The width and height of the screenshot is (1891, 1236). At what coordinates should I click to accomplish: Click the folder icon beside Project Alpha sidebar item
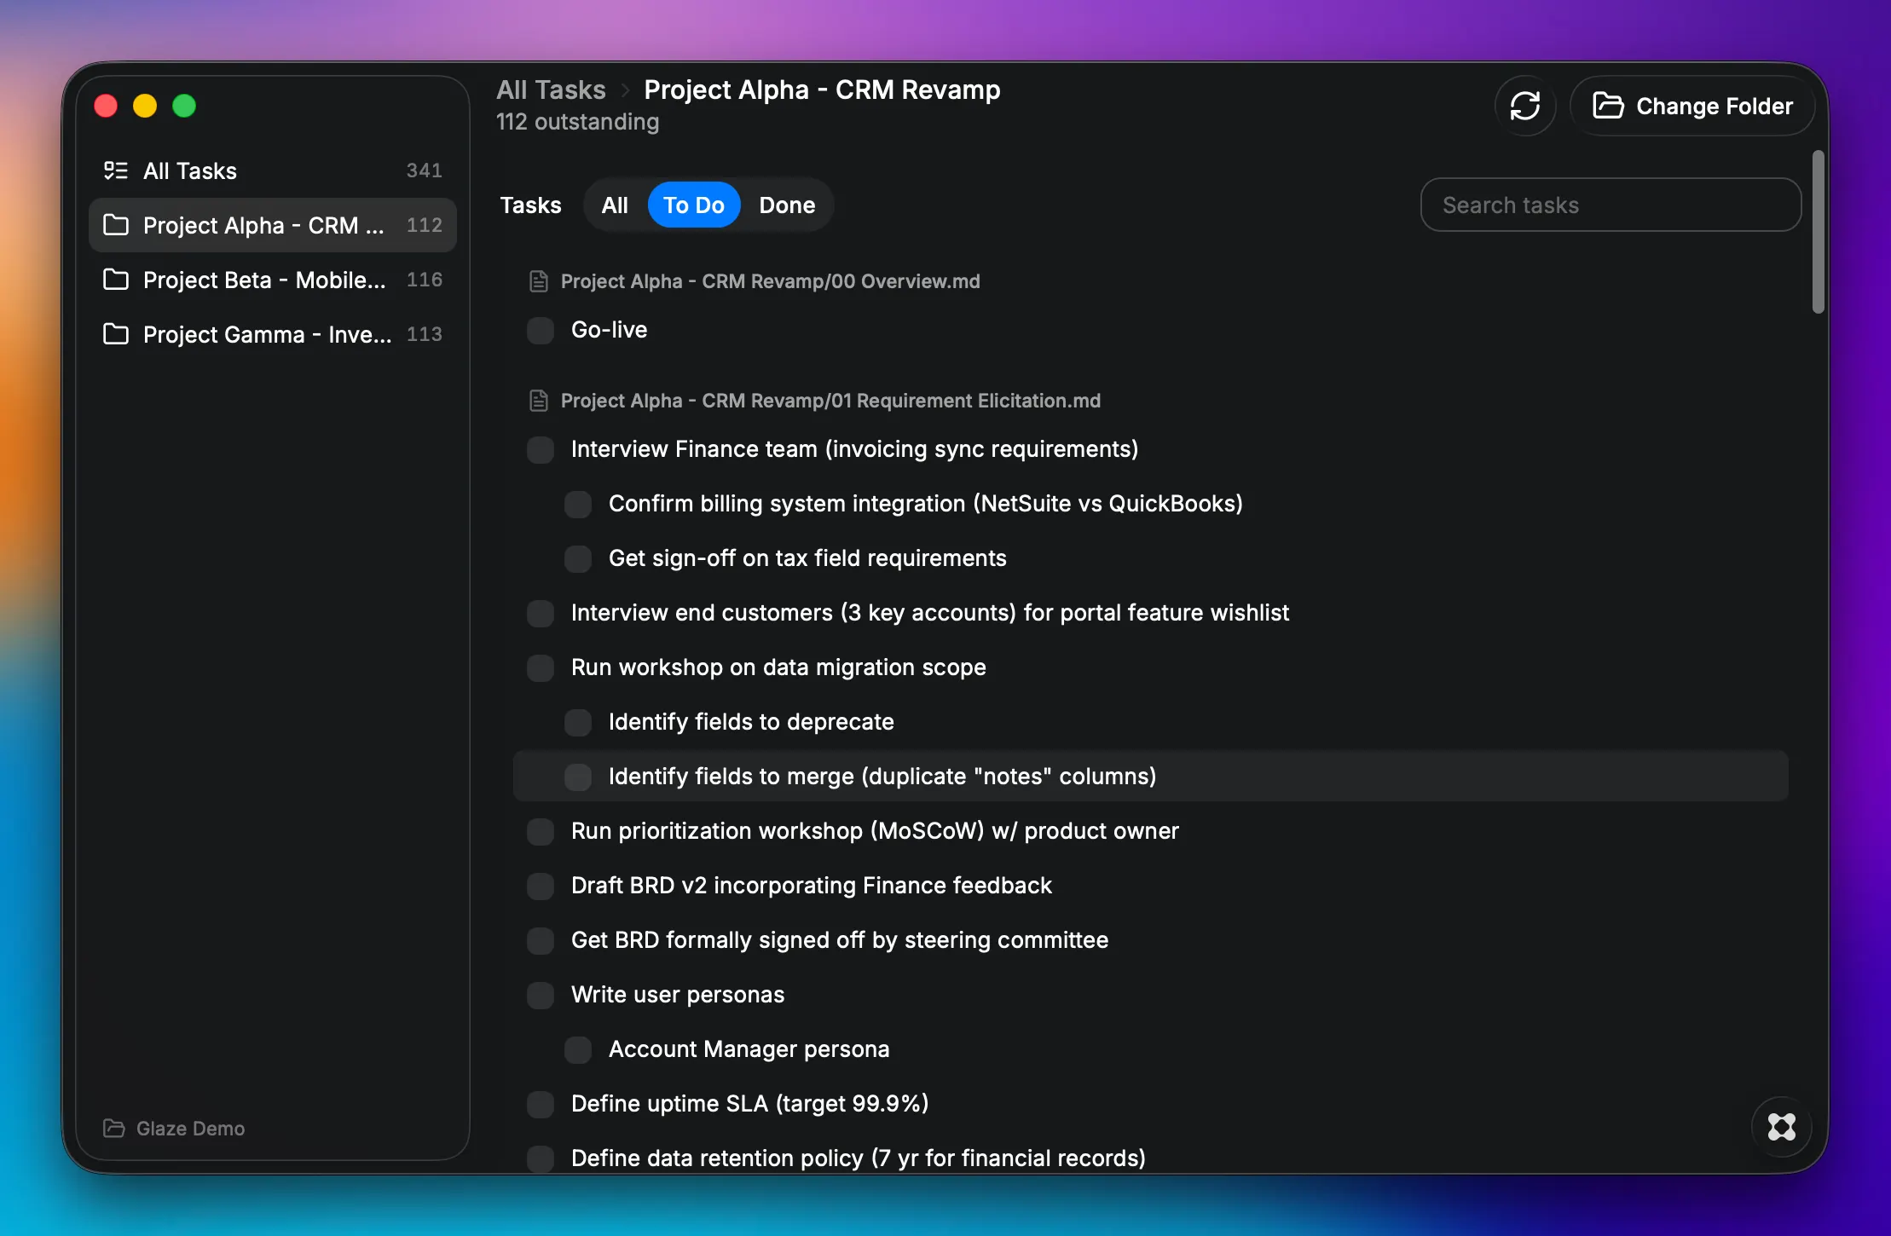point(116,225)
